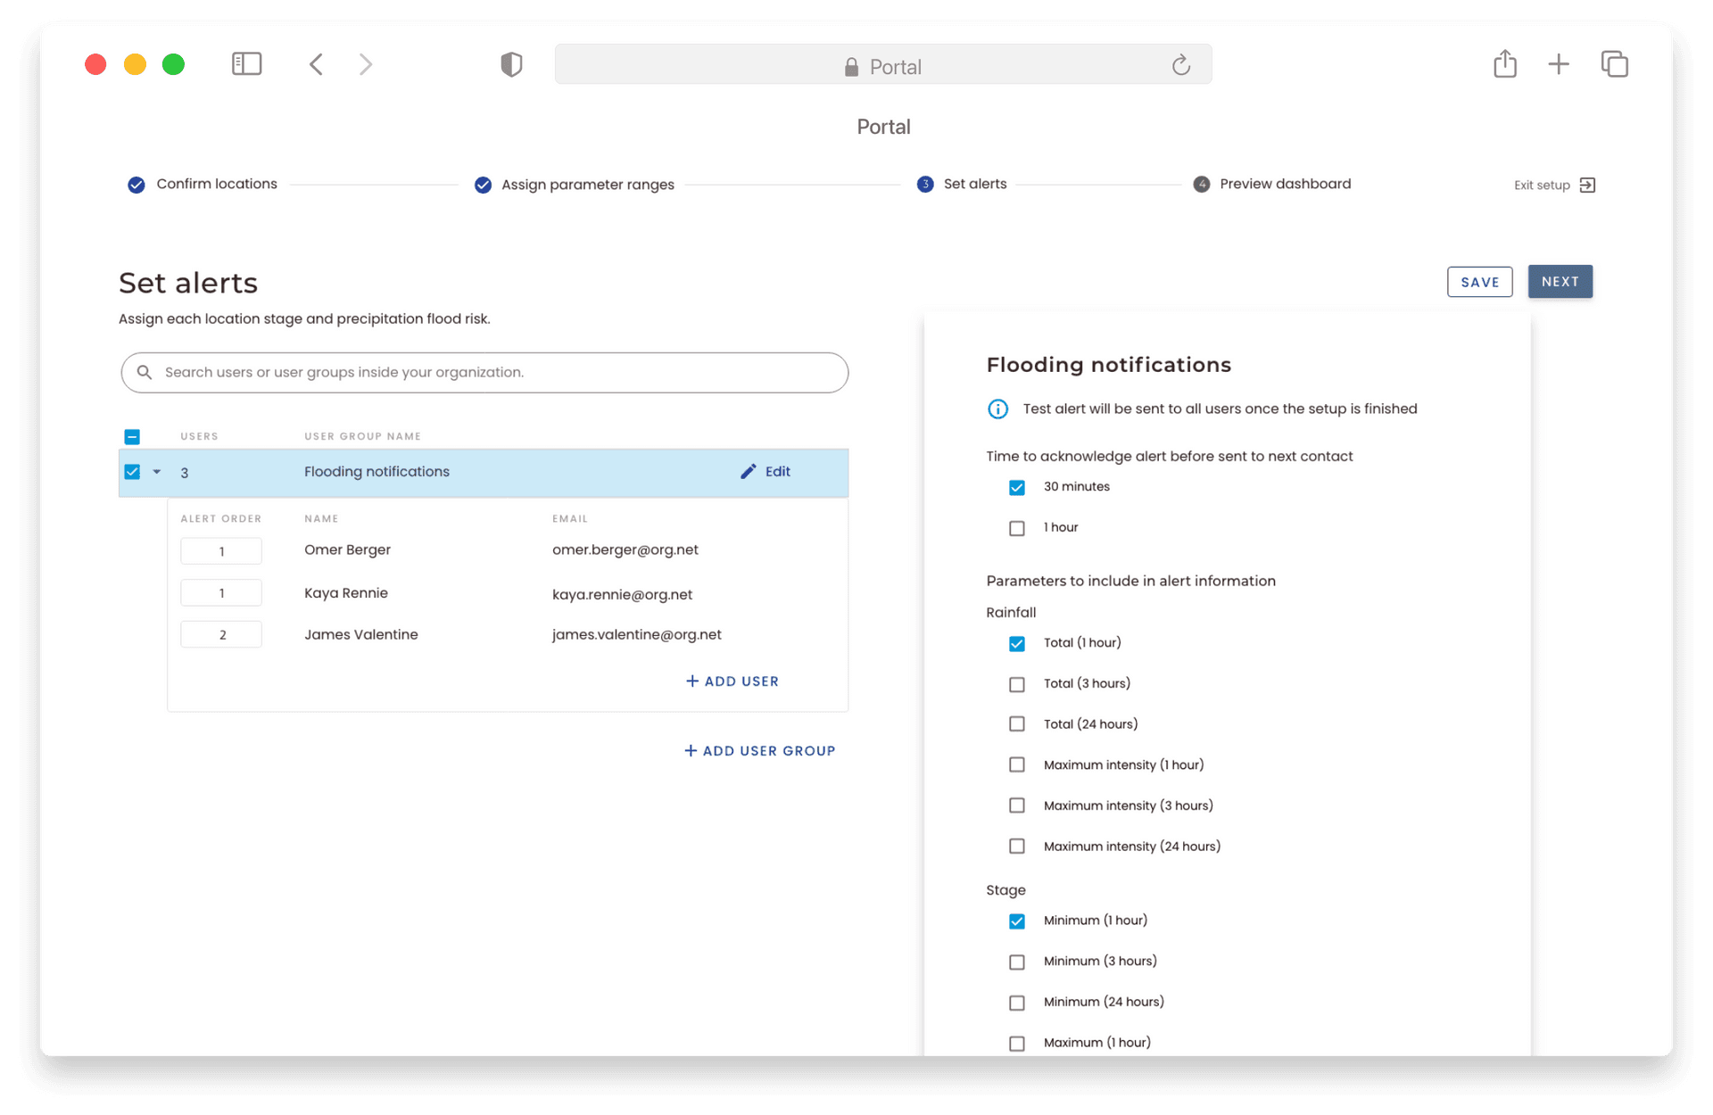The width and height of the screenshot is (1713, 1115).
Task: Click the search users input field
Action: (484, 373)
